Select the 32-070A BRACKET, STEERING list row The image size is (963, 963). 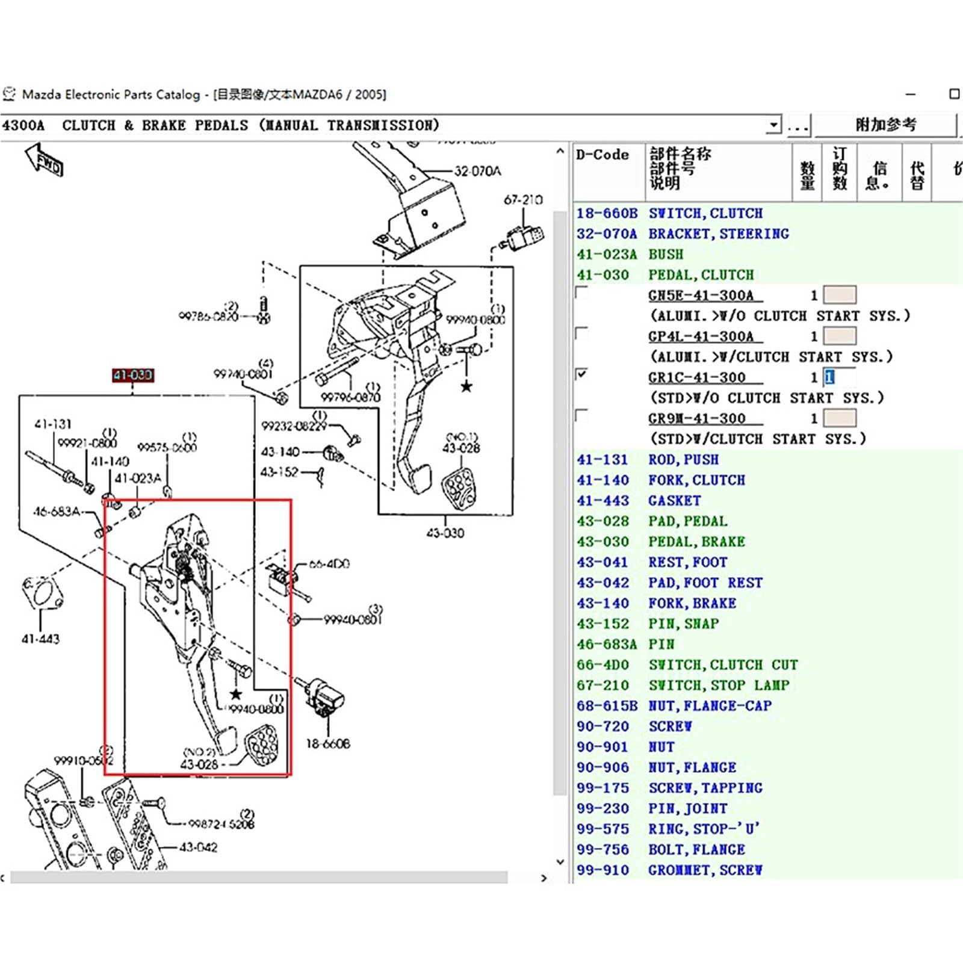click(x=768, y=234)
